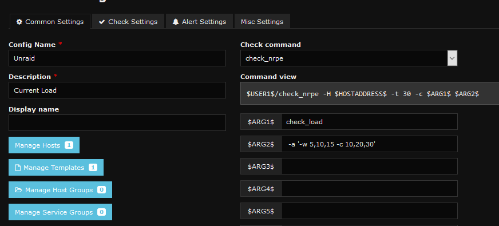Click the Manage Hosts button
The width and height of the screenshot is (499, 226).
tap(44, 145)
